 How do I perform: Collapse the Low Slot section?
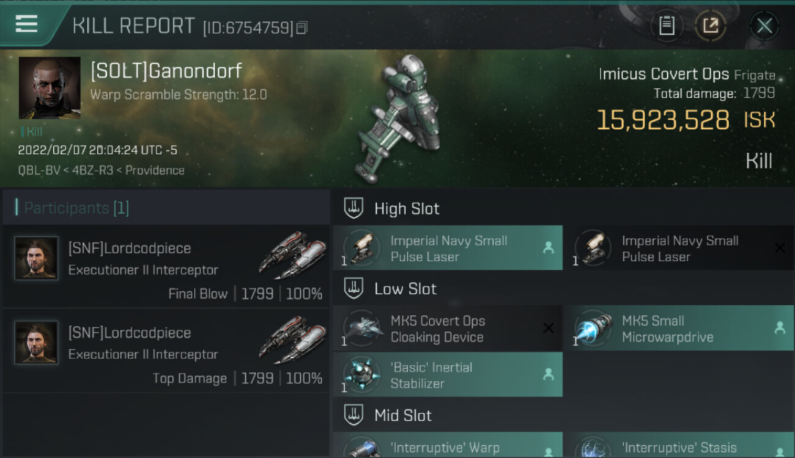(563, 288)
